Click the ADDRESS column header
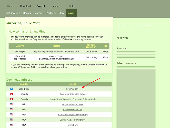 (56, 46)
